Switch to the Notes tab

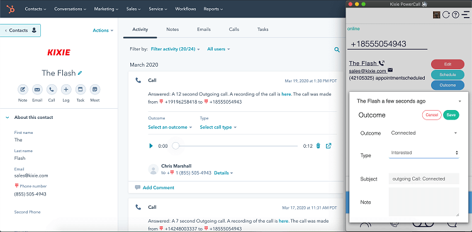(172, 30)
